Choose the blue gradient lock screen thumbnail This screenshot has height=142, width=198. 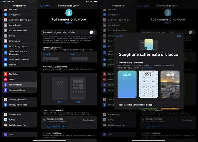click(127, 84)
